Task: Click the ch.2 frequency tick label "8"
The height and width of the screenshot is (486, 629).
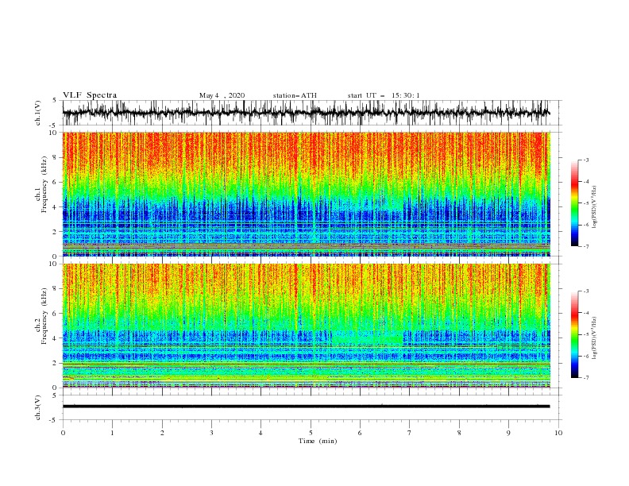Action: pyautogui.click(x=55, y=289)
